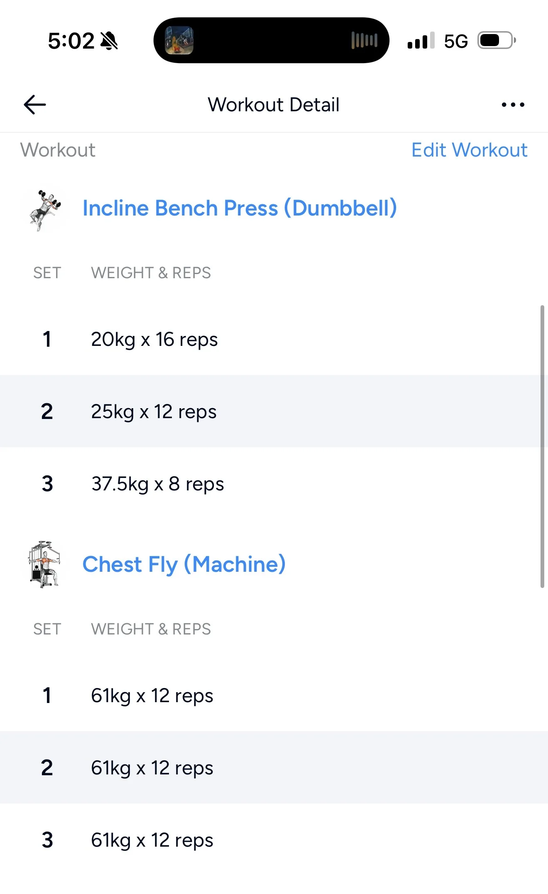
Task: Tap the back arrow icon
Action: coord(35,104)
